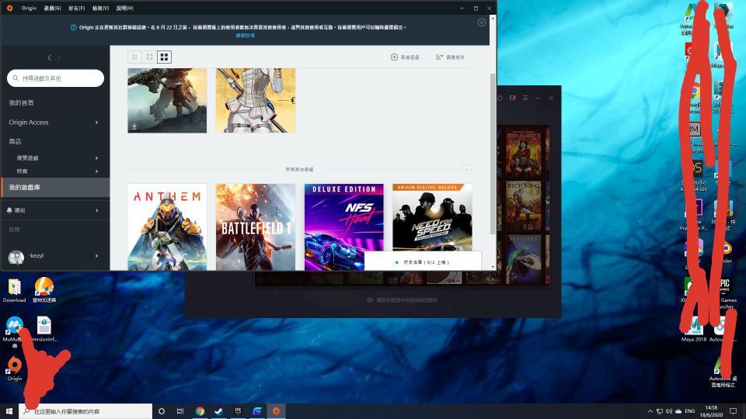Open the 檢視(V) menu

(x=100, y=8)
